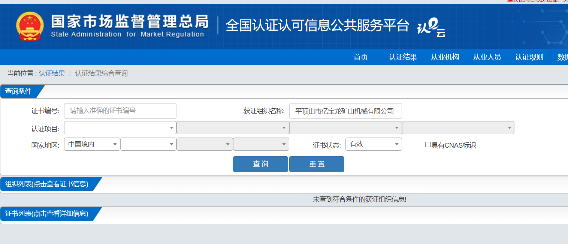Enable the 具有CNAS标识 checkbox
This screenshot has width=568, height=244.
[x=428, y=145]
